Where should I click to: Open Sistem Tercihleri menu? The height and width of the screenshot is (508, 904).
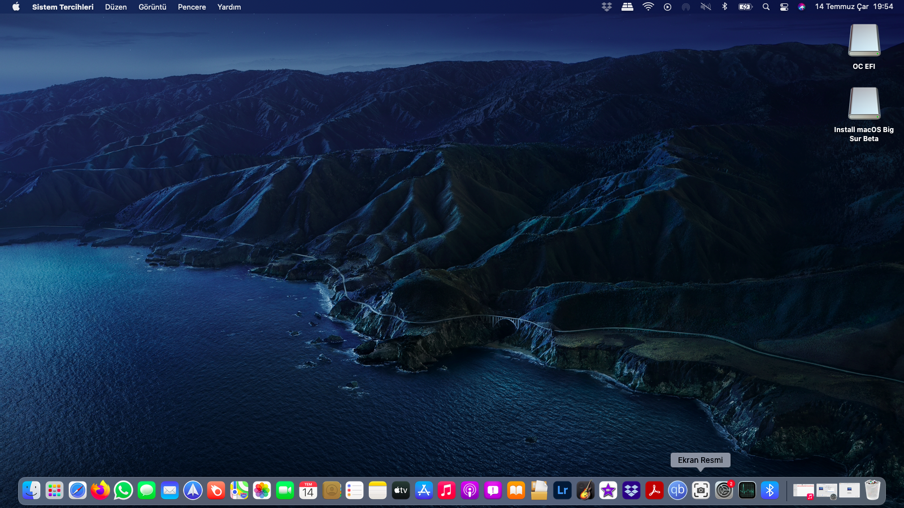[63, 7]
